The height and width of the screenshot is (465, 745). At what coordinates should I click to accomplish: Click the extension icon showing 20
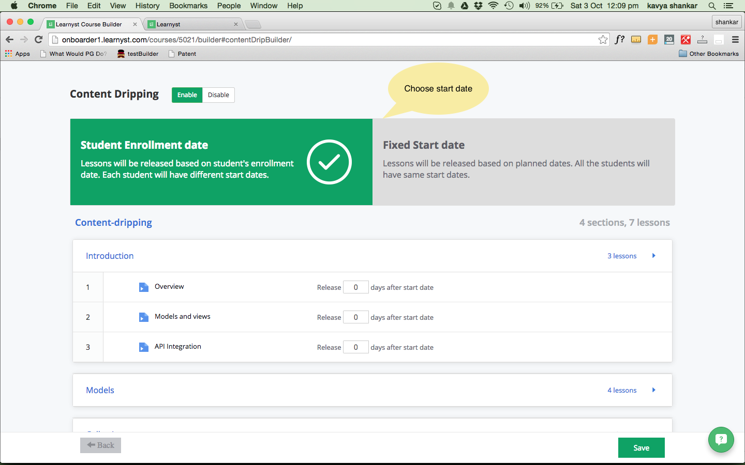[669, 40]
